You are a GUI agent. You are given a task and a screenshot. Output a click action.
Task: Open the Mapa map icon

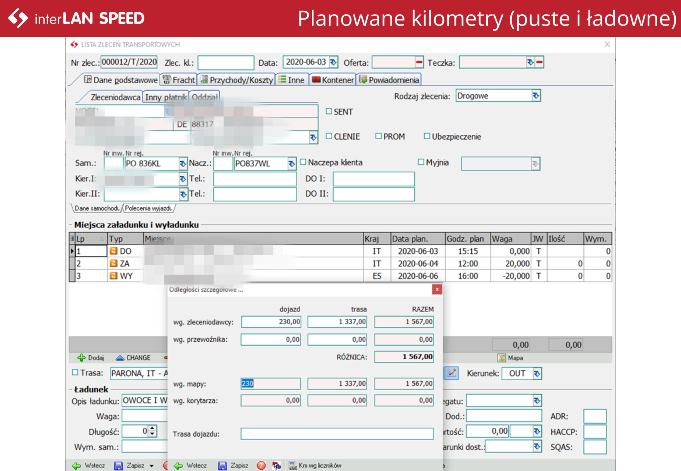coord(501,358)
